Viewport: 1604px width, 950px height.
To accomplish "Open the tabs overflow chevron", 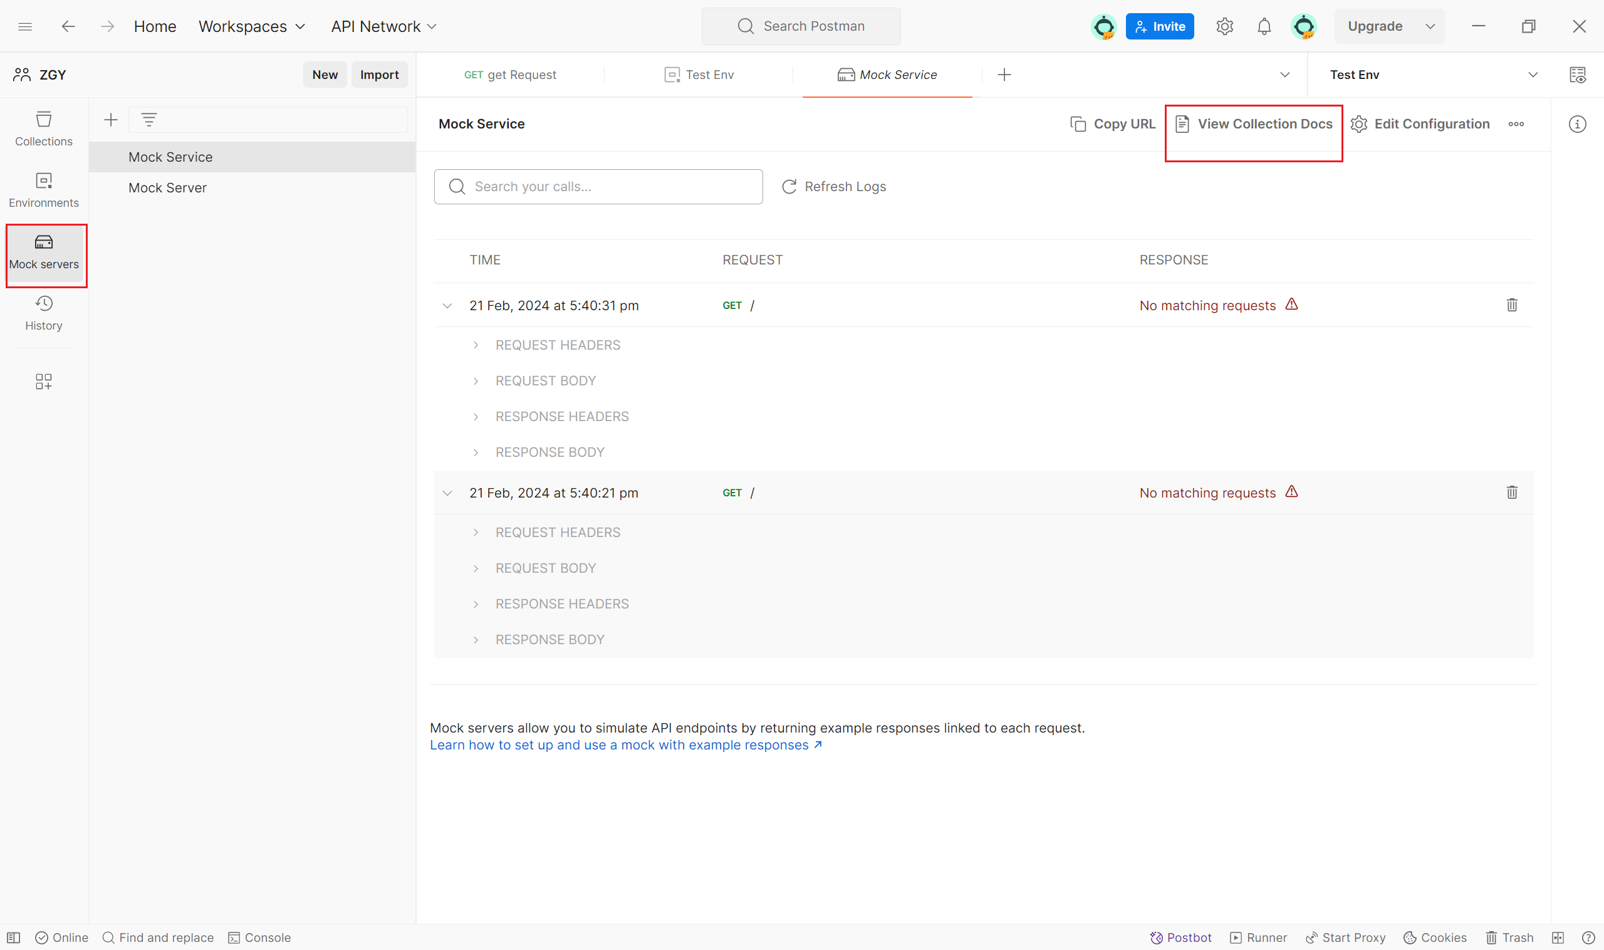I will 1284,75.
